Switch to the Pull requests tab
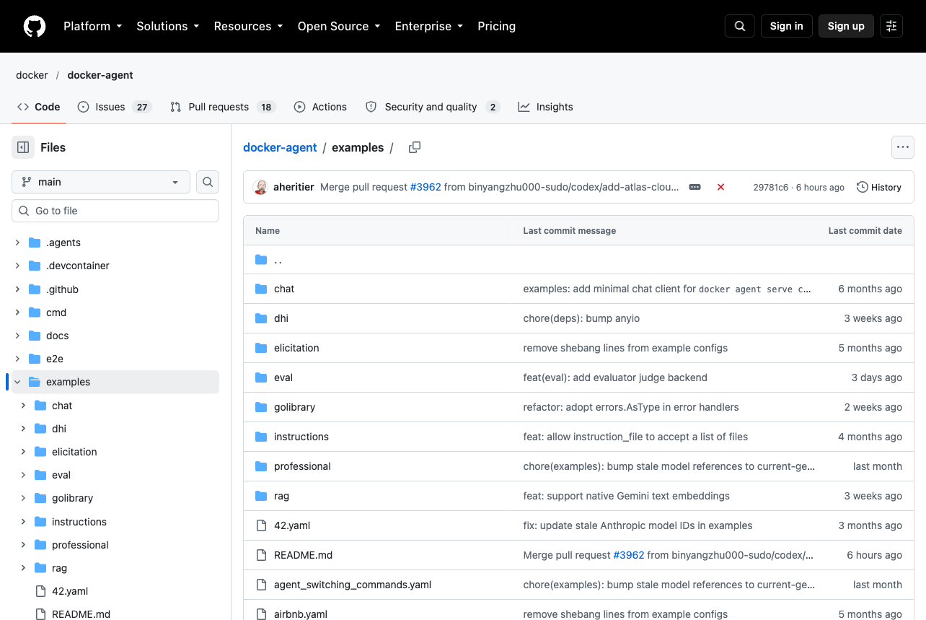 (223, 107)
